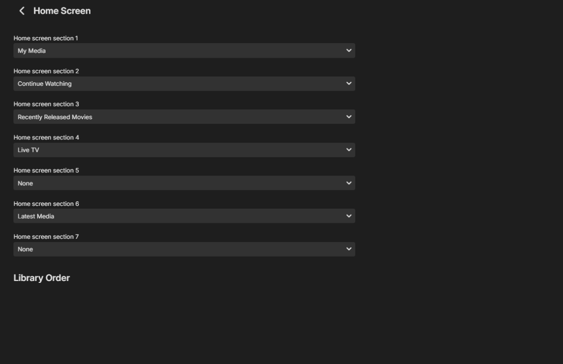Click the Home screen section 6 label
This screenshot has height=364, width=563.
tap(46, 204)
